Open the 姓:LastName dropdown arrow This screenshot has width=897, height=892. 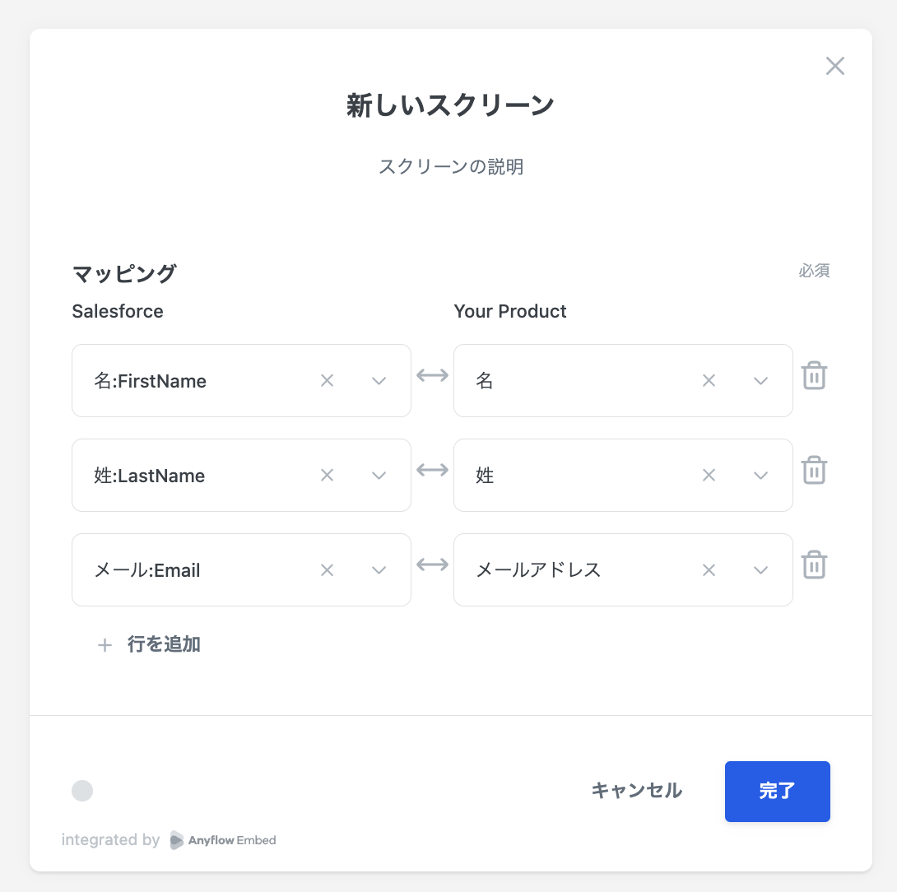coord(379,475)
